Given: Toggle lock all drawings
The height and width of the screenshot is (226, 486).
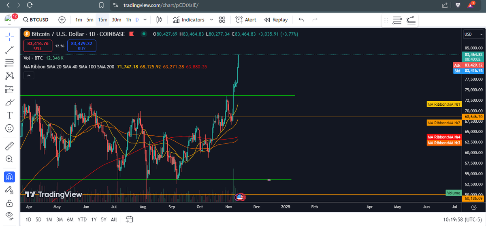Looking at the screenshot, I should (x=10, y=203).
